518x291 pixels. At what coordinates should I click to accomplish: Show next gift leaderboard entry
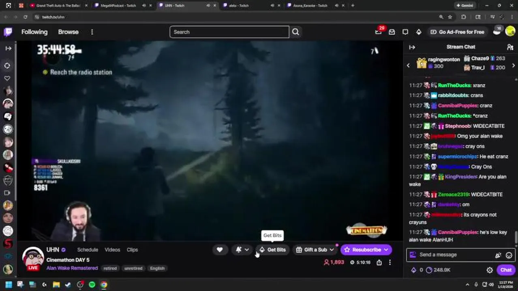tap(514, 65)
